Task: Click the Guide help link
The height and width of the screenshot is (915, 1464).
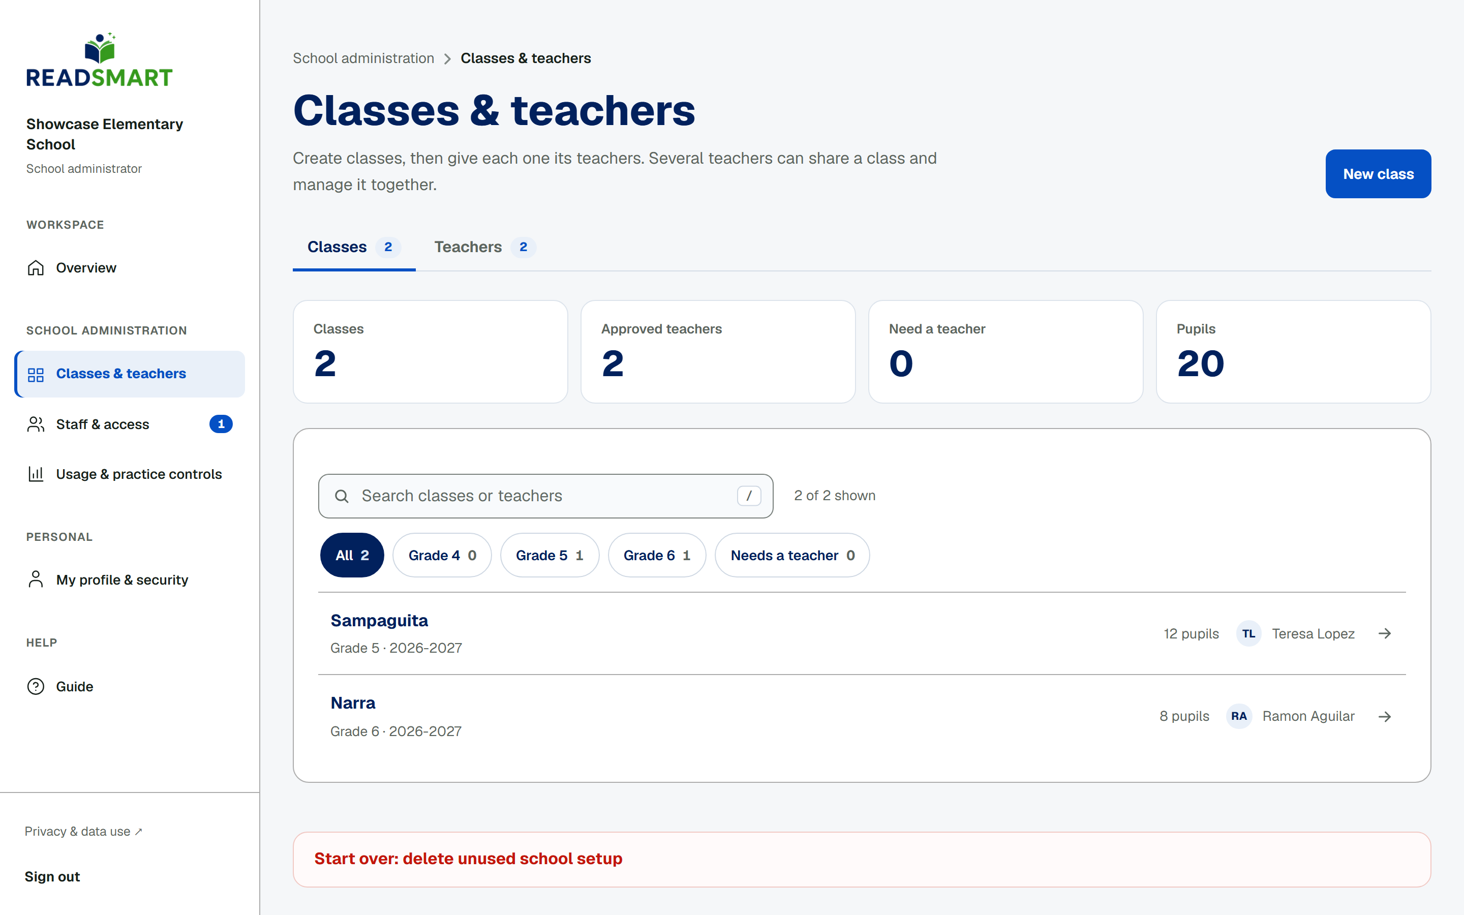Action: [x=130, y=686]
